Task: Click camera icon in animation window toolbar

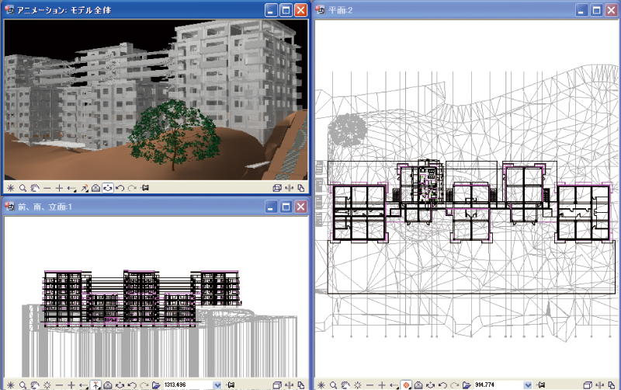Action: [x=145, y=188]
